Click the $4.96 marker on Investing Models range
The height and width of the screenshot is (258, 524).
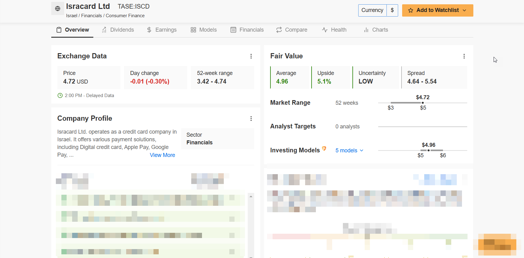429,150
